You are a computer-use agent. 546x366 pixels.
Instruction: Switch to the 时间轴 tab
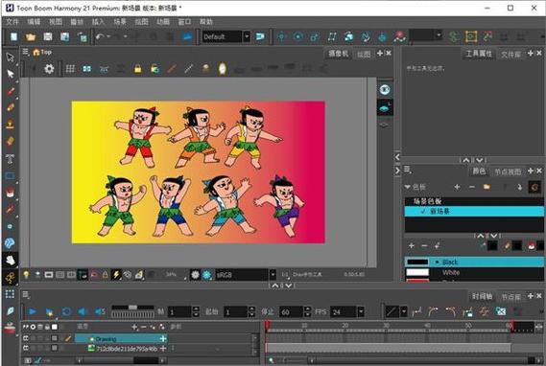(483, 296)
